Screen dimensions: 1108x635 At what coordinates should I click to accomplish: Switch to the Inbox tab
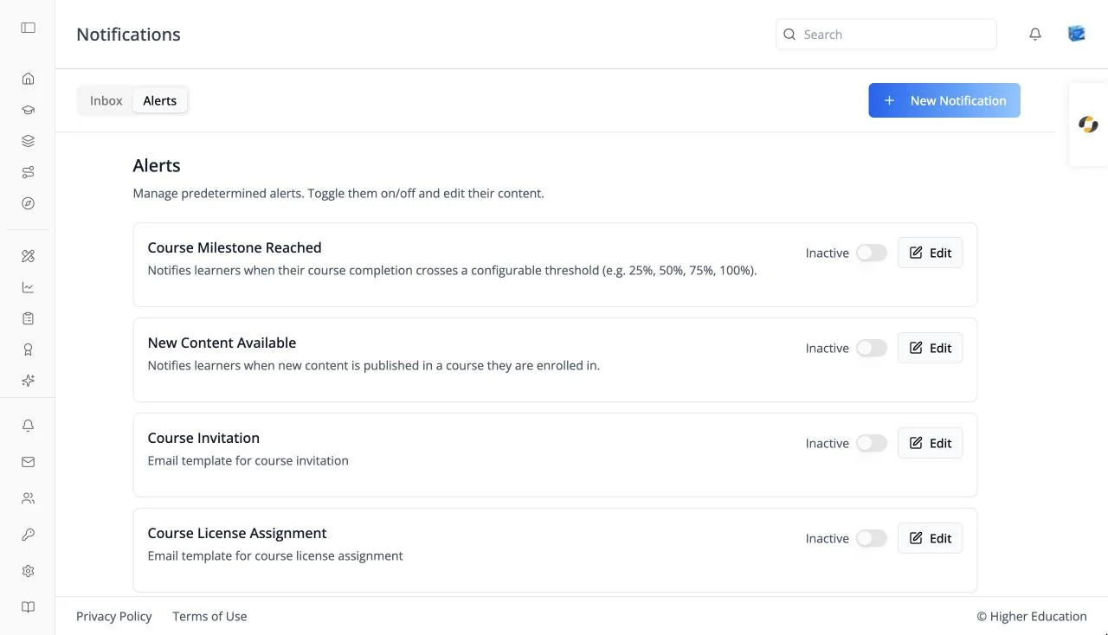coord(106,100)
